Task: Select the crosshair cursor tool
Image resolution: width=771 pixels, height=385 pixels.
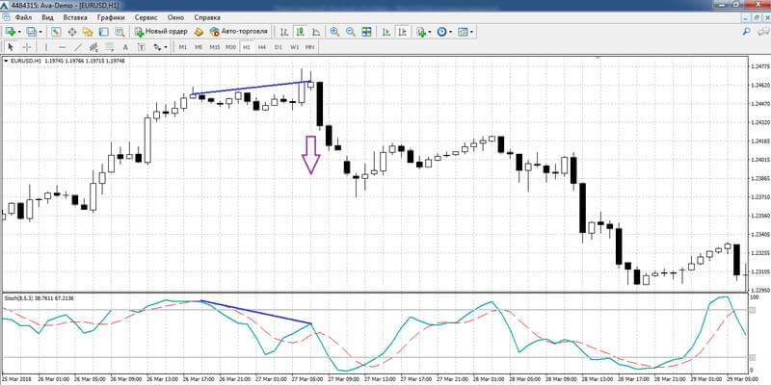Action: pyautogui.click(x=27, y=47)
